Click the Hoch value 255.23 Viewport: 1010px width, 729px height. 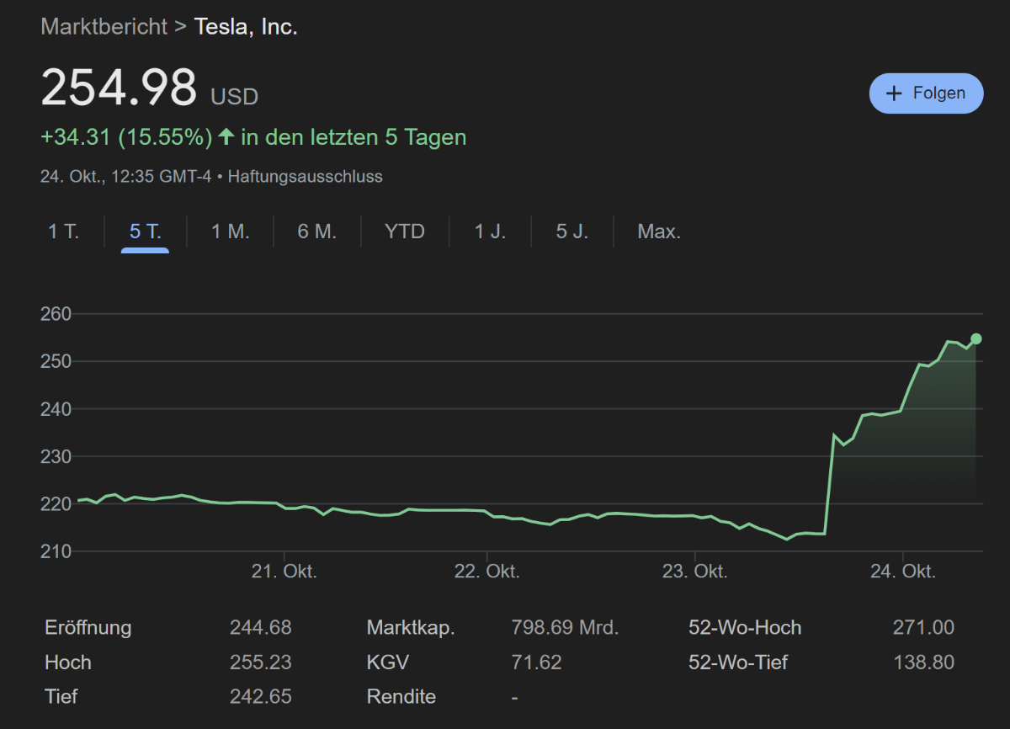(261, 662)
